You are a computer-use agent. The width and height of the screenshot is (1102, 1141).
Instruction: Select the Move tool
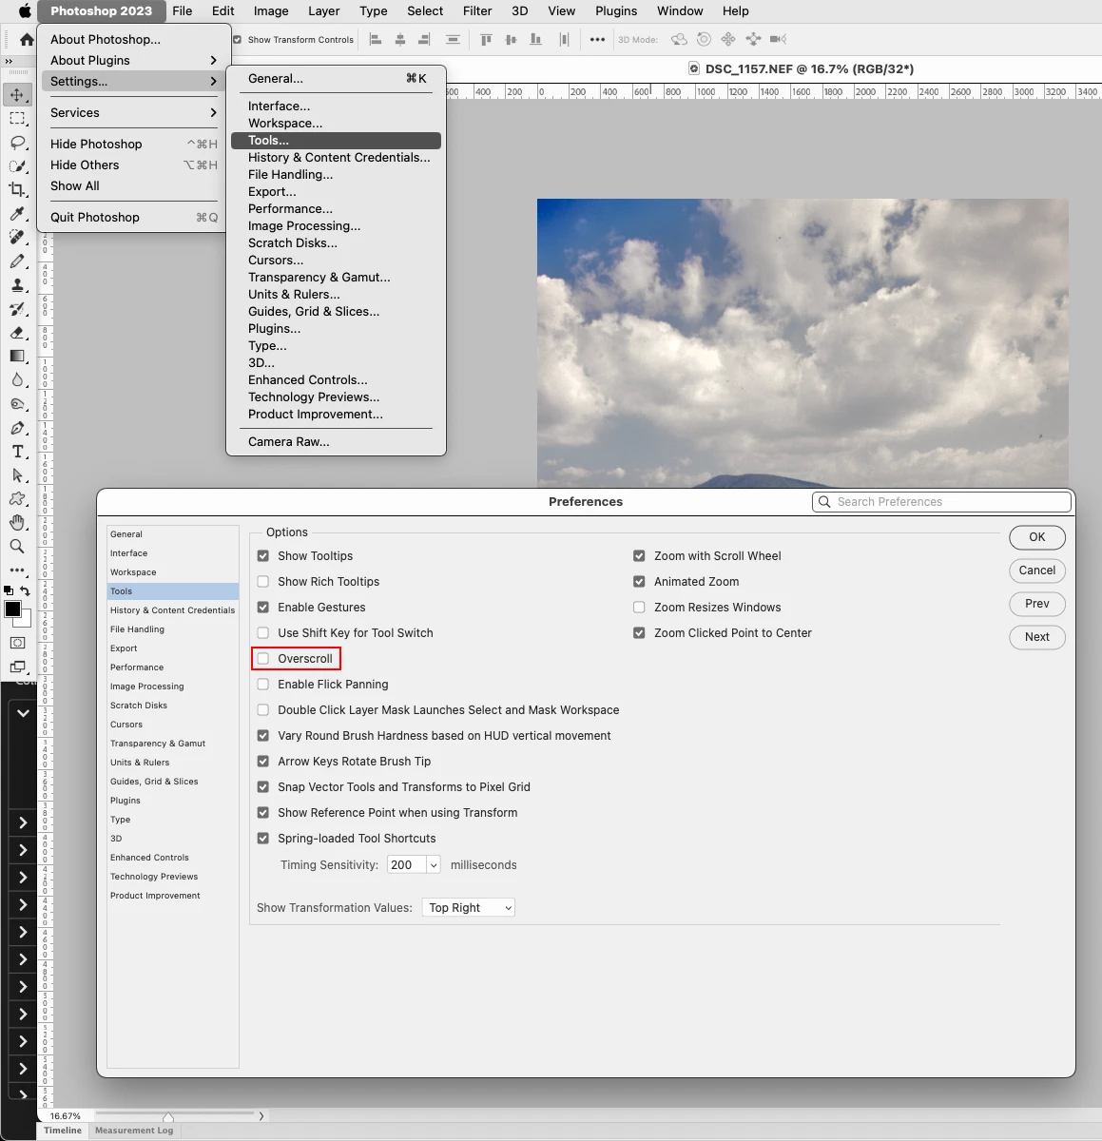[x=17, y=94]
